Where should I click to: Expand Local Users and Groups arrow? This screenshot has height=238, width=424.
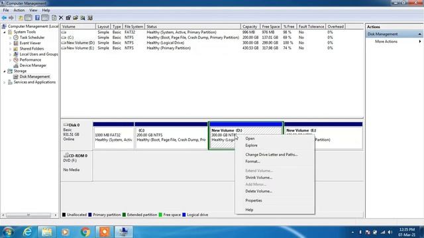click(11, 54)
